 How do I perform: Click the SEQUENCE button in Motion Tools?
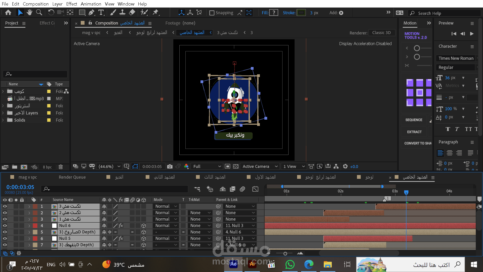click(414, 120)
